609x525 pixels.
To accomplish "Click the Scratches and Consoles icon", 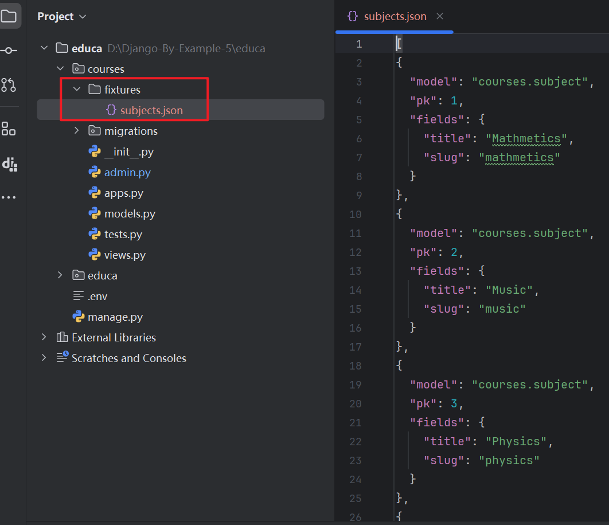I will (63, 358).
